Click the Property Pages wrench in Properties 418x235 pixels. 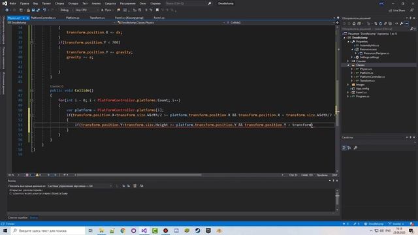click(x=355, y=148)
